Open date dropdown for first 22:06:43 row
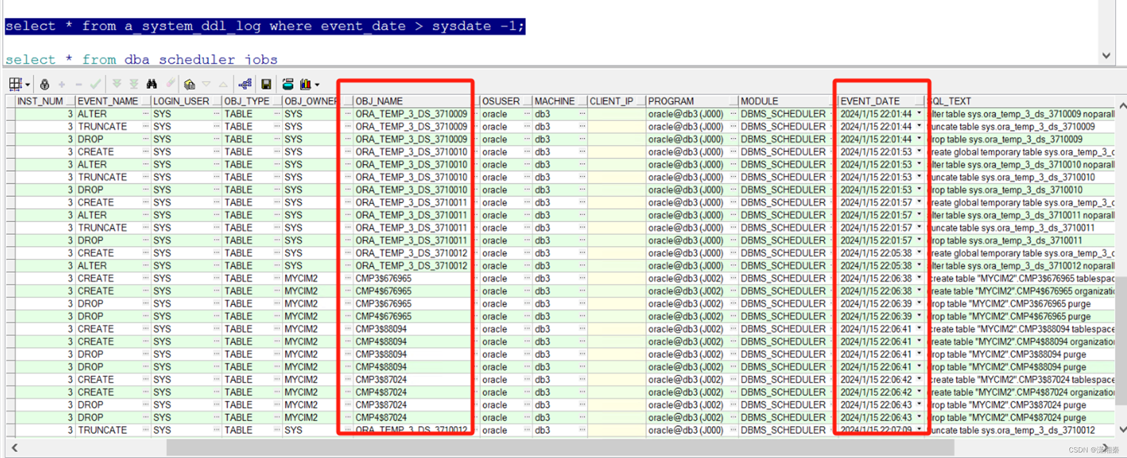1127x458 pixels. 919,404
